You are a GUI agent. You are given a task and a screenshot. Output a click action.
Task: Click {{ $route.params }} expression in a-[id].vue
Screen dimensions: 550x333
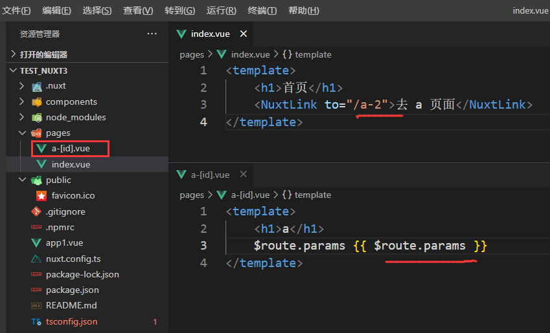pos(420,246)
